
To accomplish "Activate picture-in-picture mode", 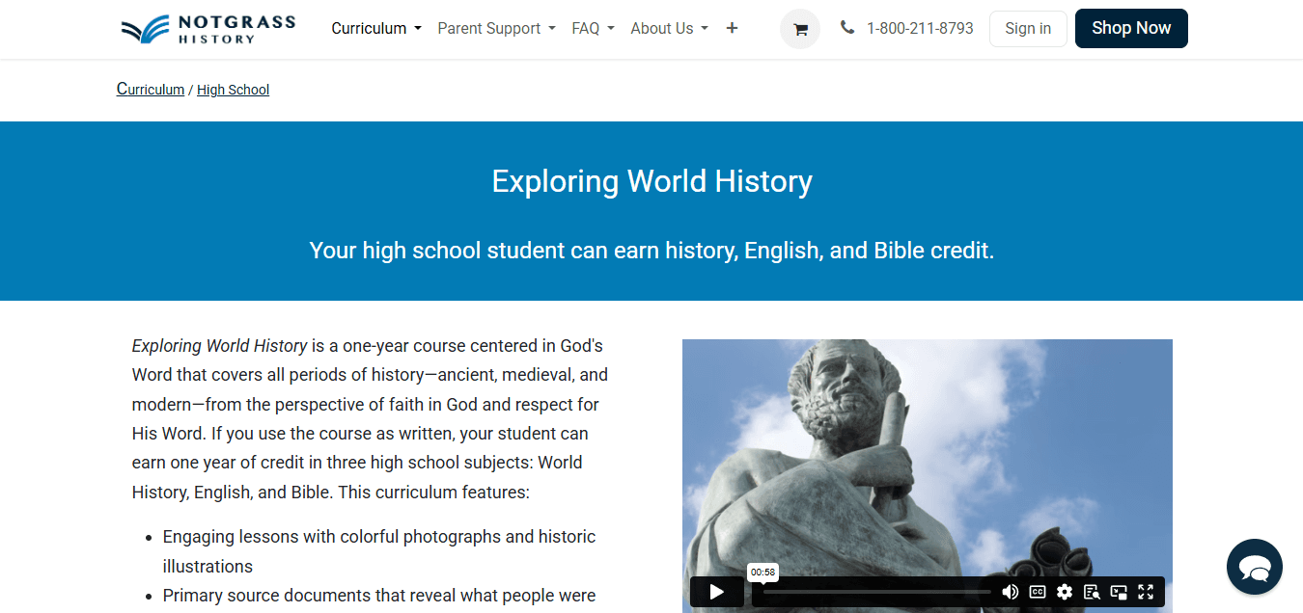I will coord(1119,591).
